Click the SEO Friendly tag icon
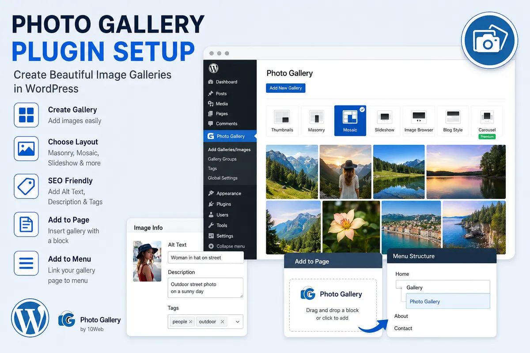Screen dimensions: 530x353 [26, 186]
